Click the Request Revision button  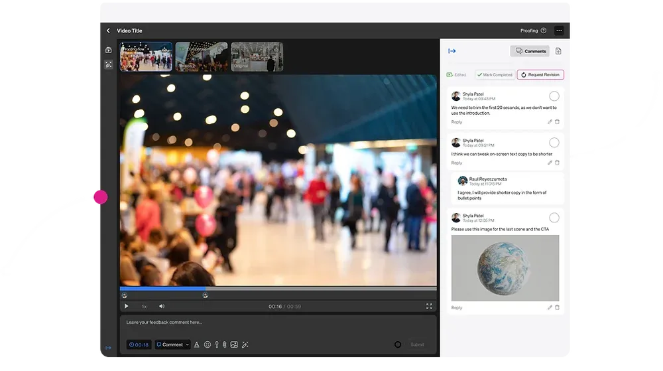(540, 75)
